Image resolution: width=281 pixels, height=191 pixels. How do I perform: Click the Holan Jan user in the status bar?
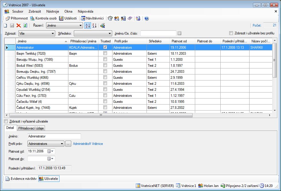click(208, 186)
